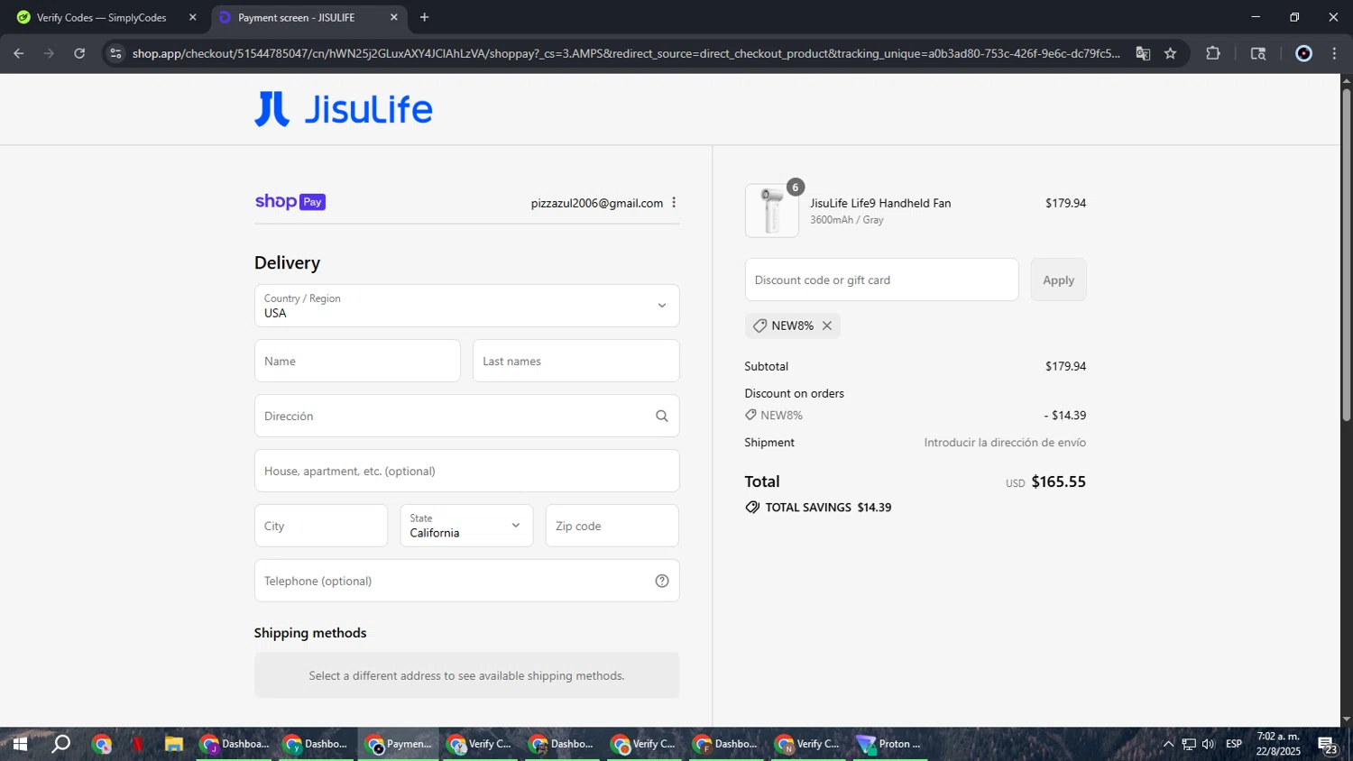The width and height of the screenshot is (1353, 761).
Task: Switch to Payment window in taskbar
Action: coord(399,744)
